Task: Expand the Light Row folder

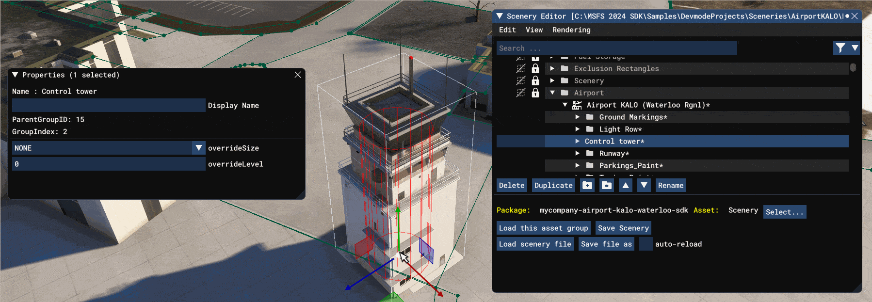Action: click(577, 129)
